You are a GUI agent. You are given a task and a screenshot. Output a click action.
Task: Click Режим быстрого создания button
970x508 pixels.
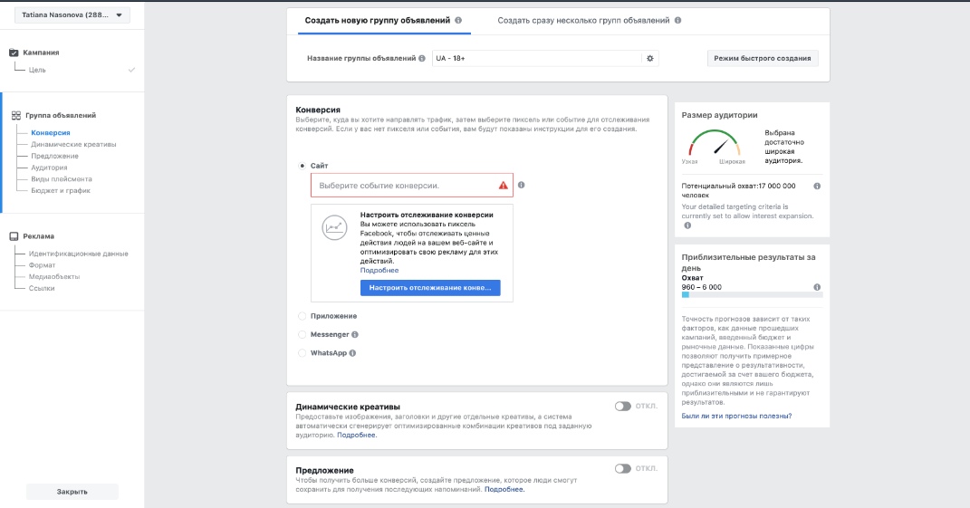pos(763,58)
